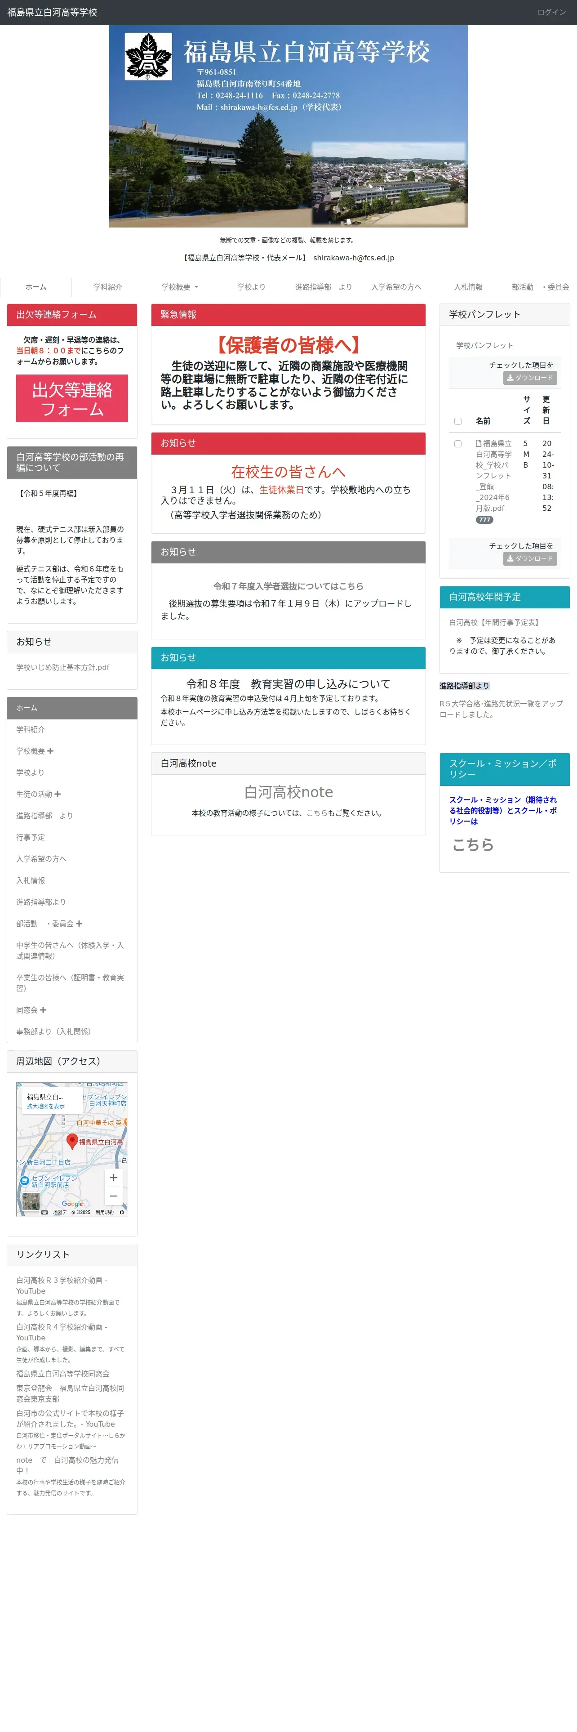Open map keyboard shortcuts icon
The width and height of the screenshot is (577, 1732).
point(44,1212)
